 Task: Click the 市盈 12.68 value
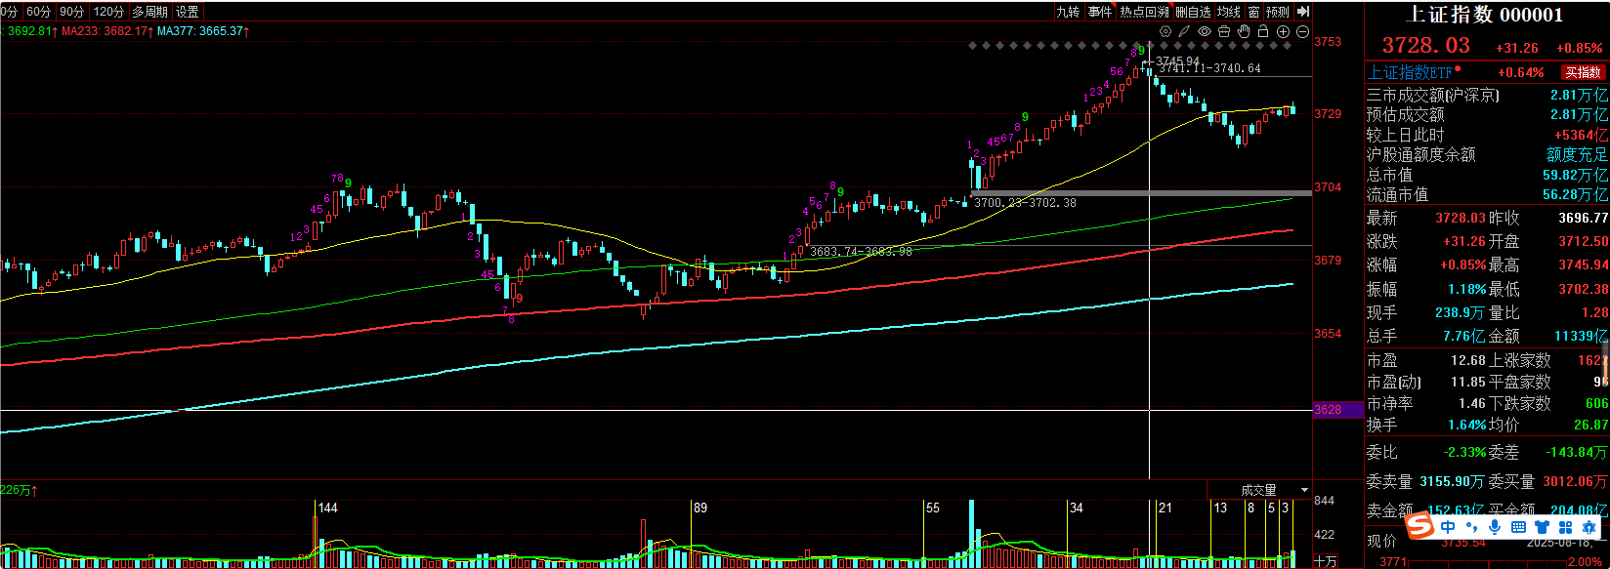point(1468,361)
